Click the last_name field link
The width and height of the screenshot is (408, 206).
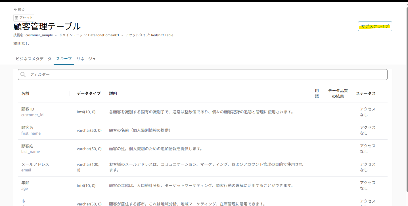coord(30,152)
